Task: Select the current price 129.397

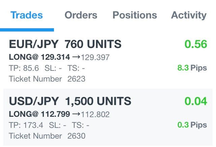Action: (x=96, y=57)
